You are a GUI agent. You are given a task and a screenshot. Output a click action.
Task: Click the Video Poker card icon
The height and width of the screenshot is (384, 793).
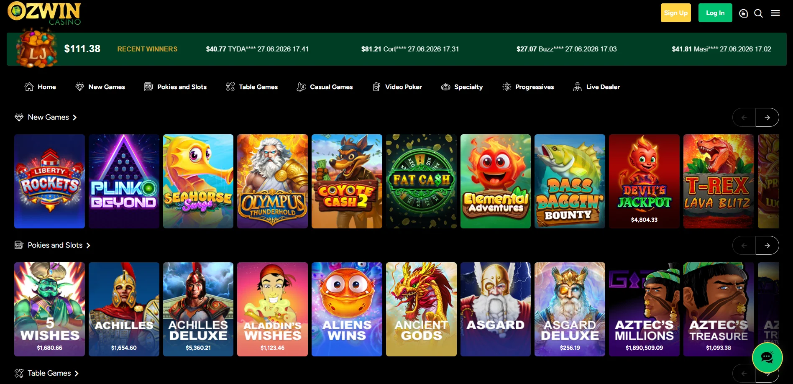pyautogui.click(x=376, y=87)
